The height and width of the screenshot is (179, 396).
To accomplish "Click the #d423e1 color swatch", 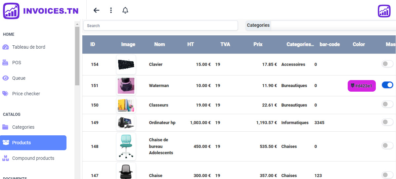I will [x=361, y=86].
